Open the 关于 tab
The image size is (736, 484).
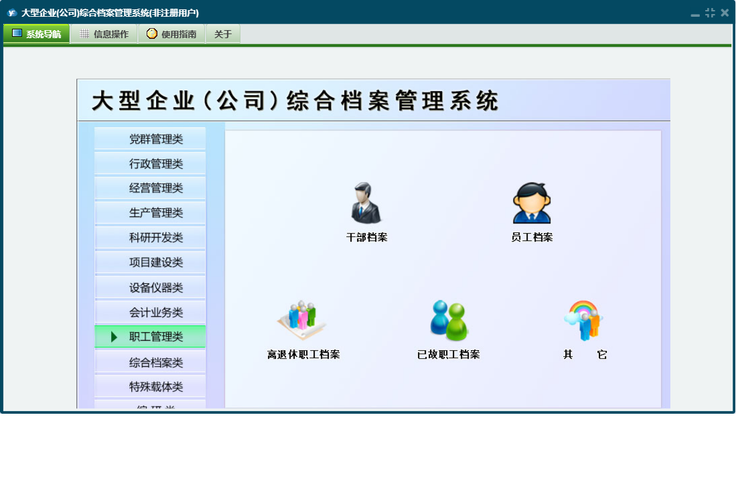tap(223, 33)
